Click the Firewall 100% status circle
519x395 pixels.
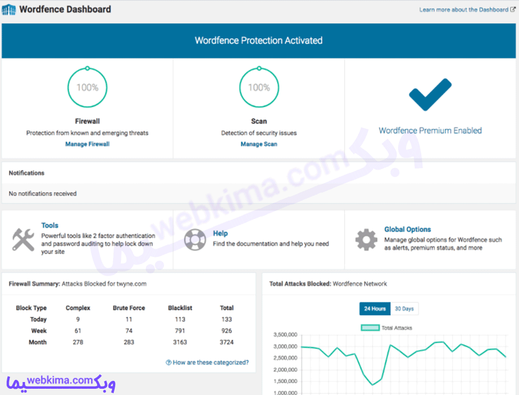[87, 87]
